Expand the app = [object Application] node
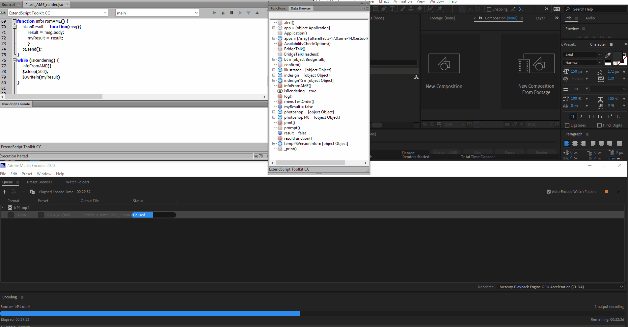The image size is (628, 327). tap(274, 28)
